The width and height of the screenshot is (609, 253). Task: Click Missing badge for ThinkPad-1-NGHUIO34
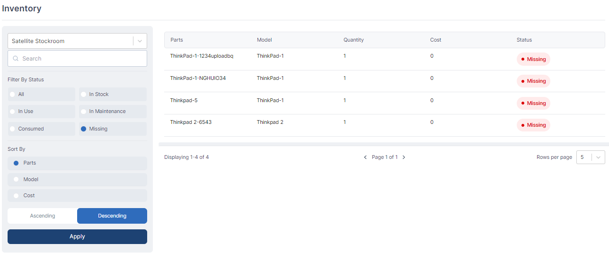[x=533, y=81]
